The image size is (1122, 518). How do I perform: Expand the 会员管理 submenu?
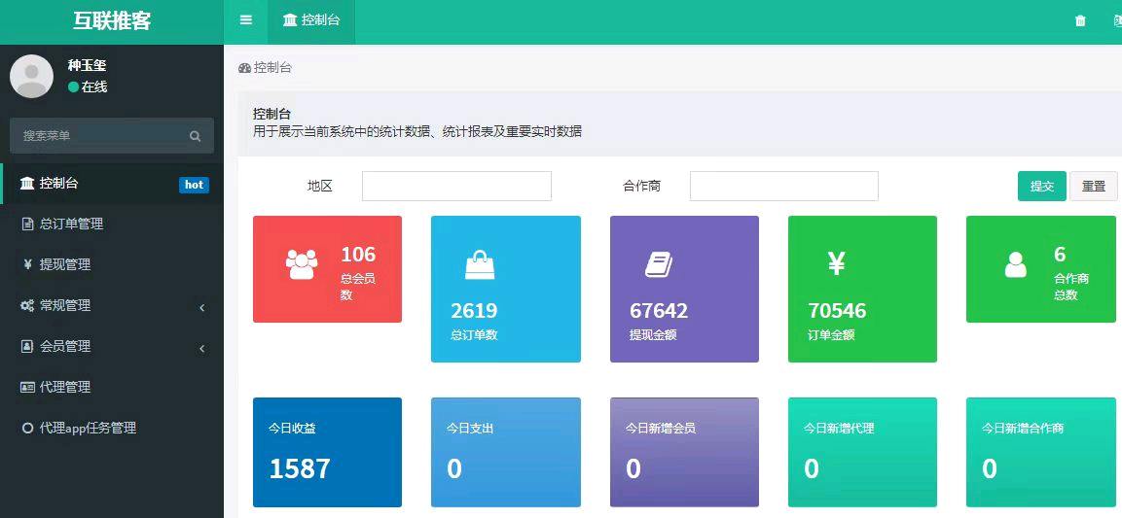tap(111, 346)
